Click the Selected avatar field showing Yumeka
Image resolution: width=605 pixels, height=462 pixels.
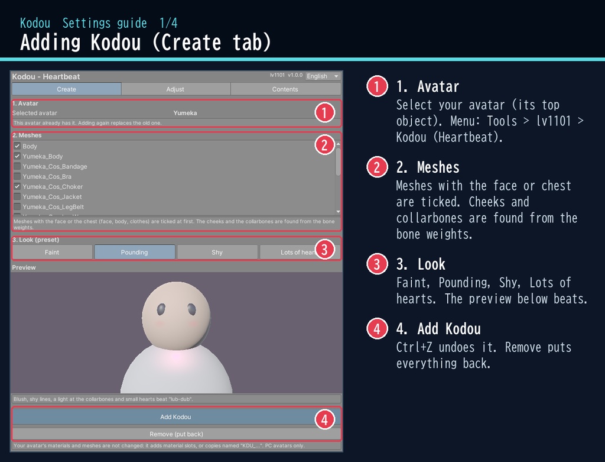(185, 113)
